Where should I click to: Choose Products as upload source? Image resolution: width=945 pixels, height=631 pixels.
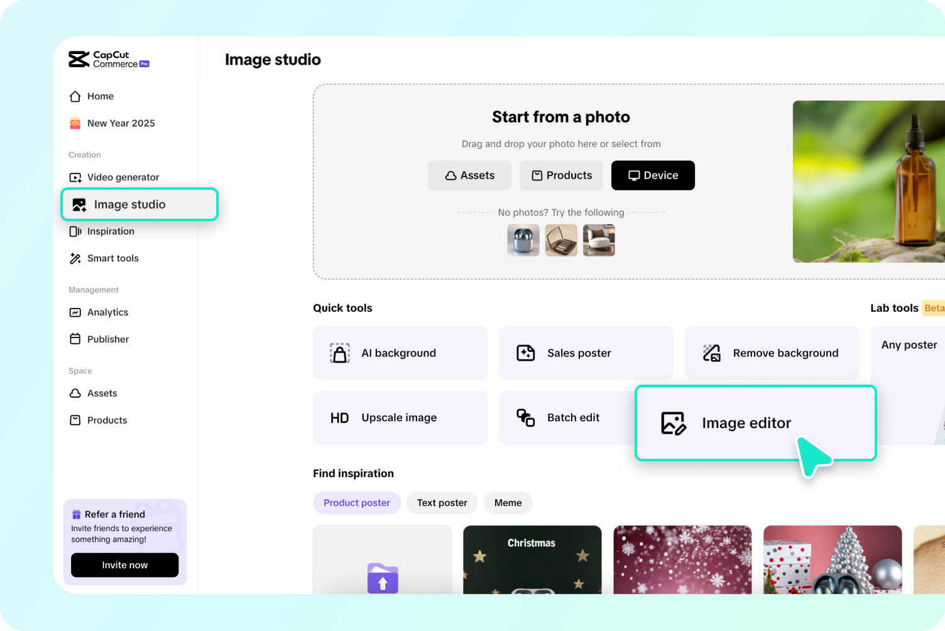(x=561, y=175)
